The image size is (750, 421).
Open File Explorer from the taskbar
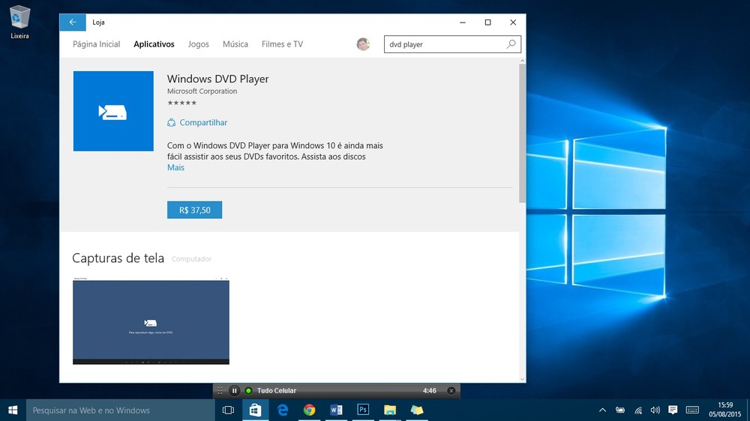[x=390, y=410]
